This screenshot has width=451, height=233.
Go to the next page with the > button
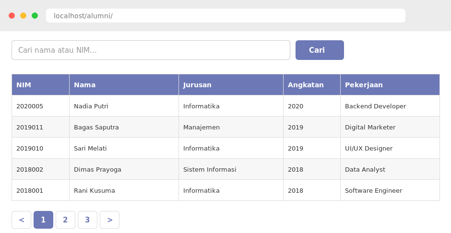pyautogui.click(x=109, y=220)
